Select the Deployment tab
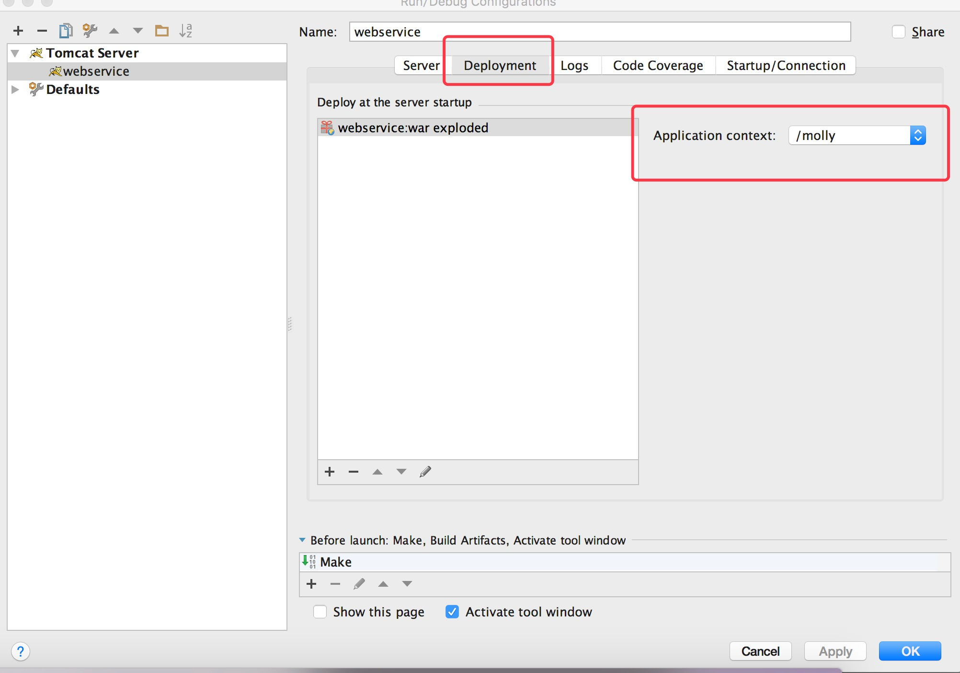This screenshot has height=673, width=960. pos(500,65)
